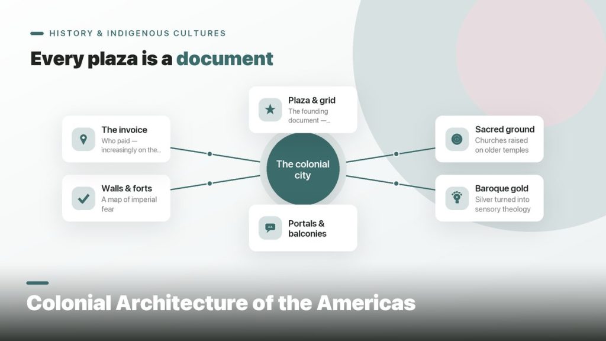The width and height of the screenshot is (606, 341).
Task: Click the 'Walls & forts' title
Action: [127, 188]
